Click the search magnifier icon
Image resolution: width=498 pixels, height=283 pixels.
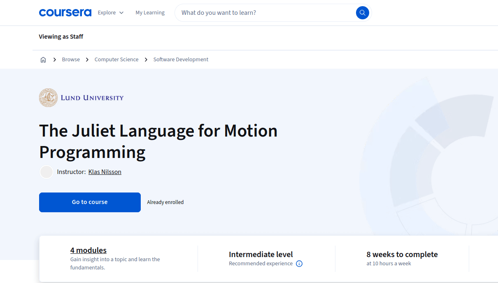362,12
